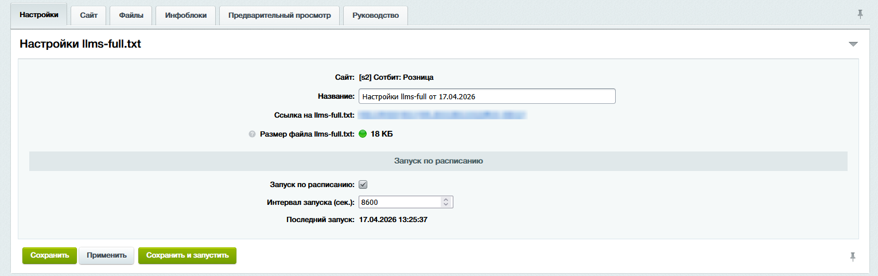This screenshot has height=276, width=878.
Task: Collapse the Настройки llms-full.txt section arrow
Action: click(853, 44)
